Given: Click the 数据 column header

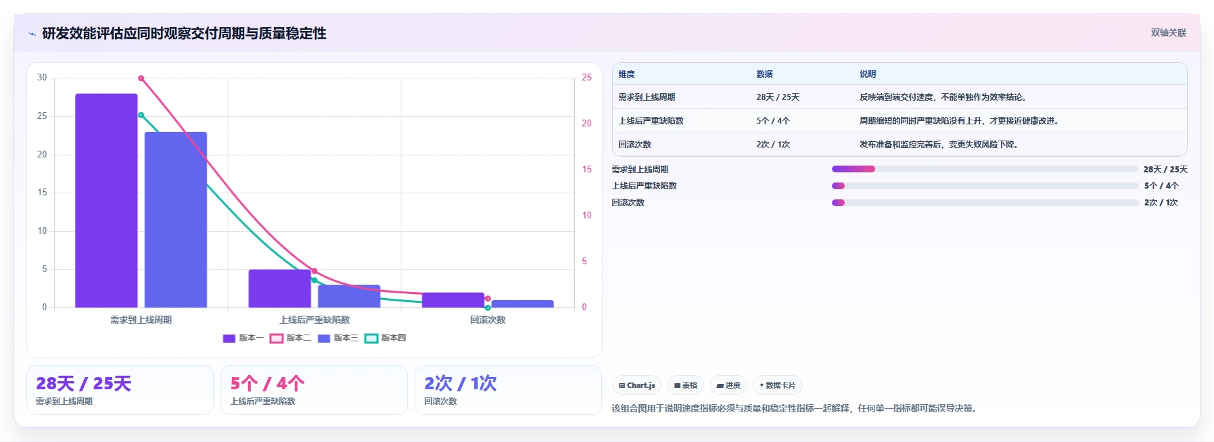Looking at the screenshot, I should 764,74.
